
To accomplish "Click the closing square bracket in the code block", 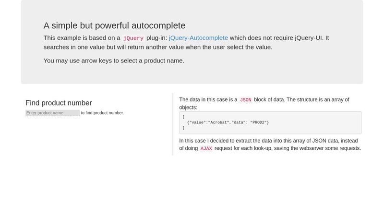I will (x=183, y=128).
